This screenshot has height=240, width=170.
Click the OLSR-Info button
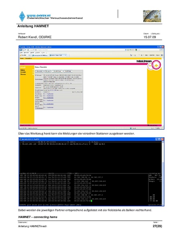pos(68,71)
